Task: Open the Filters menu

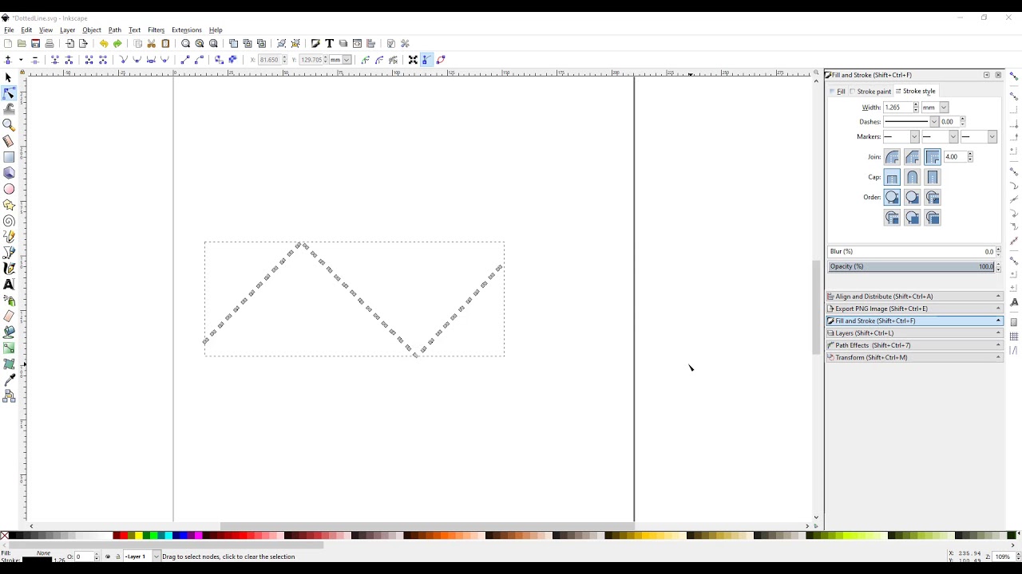Action: pyautogui.click(x=156, y=30)
